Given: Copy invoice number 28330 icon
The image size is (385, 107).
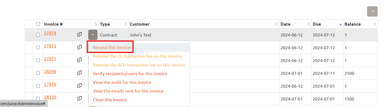Looking at the screenshot, I should point(80,98).
